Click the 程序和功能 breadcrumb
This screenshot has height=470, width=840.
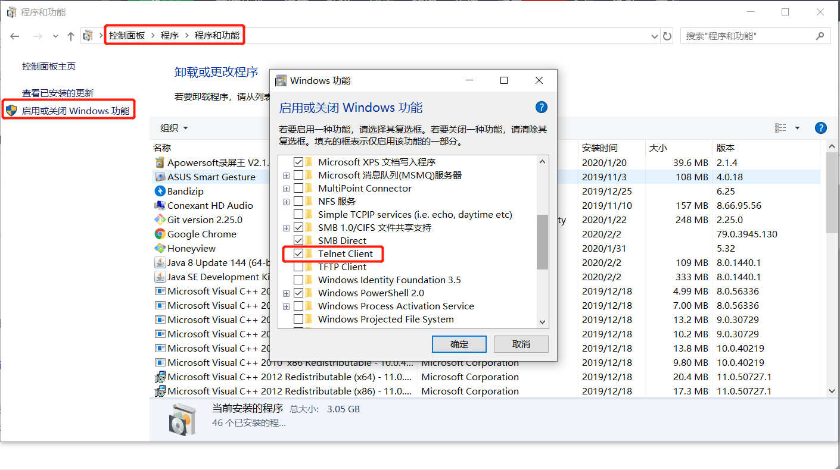[217, 36]
